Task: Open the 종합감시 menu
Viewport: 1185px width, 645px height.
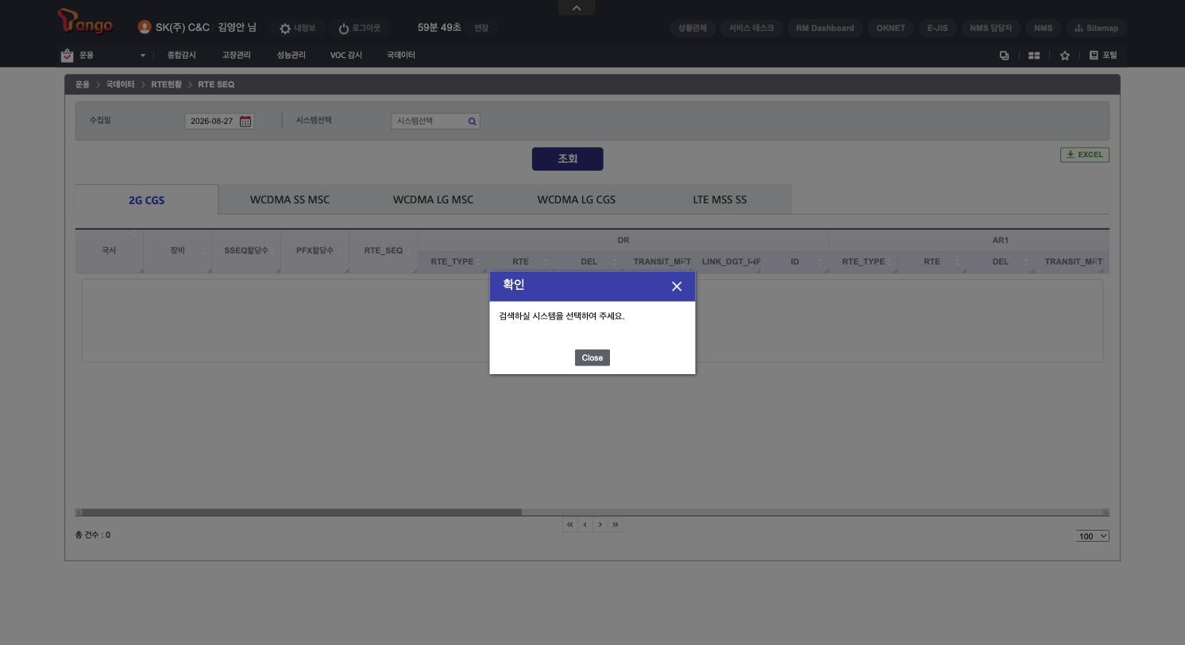Action: click(x=181, y=56)
